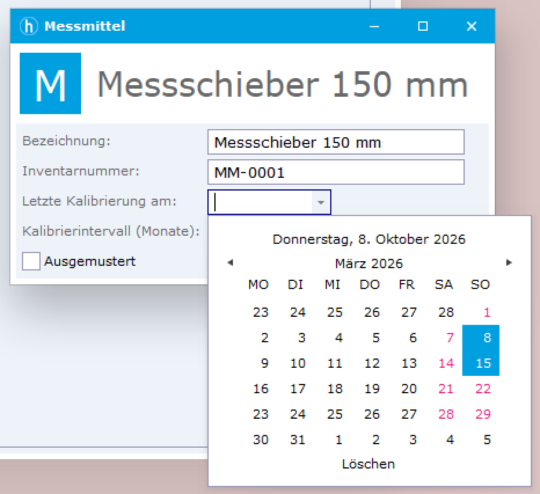Image resolution: width=540 pixels, height=494 pixels.
Task: Go to next month in calendar
Action: click(509, 263)
